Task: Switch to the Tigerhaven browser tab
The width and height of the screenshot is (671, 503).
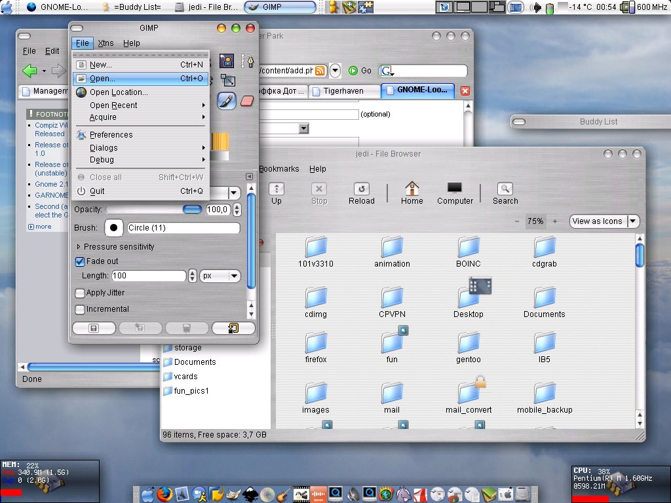Action: [343, 91]
